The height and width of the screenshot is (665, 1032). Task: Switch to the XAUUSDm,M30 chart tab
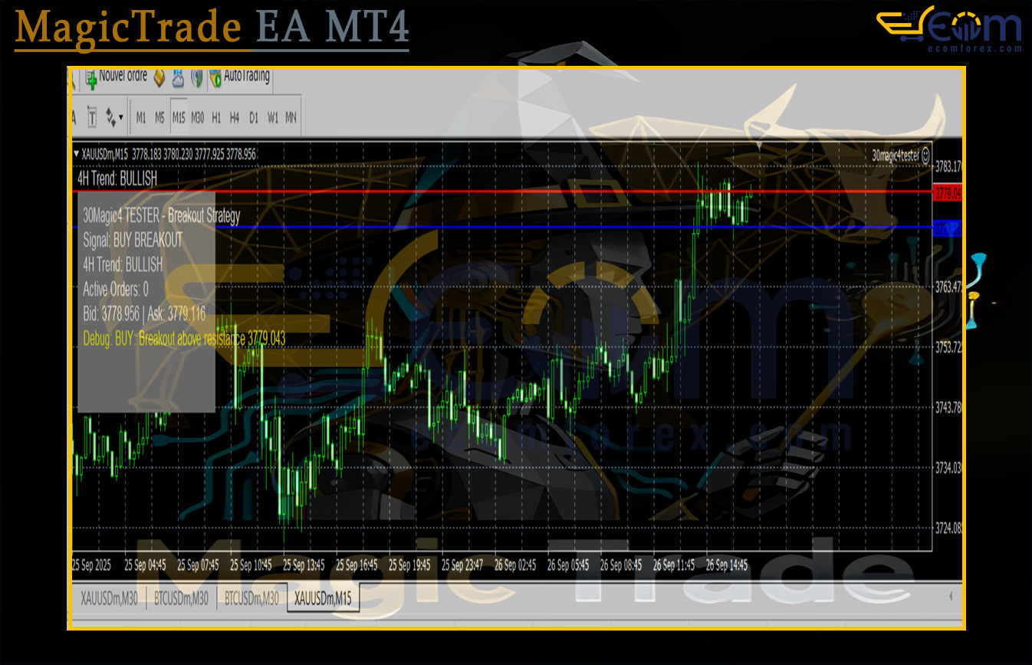coord(109,599)
